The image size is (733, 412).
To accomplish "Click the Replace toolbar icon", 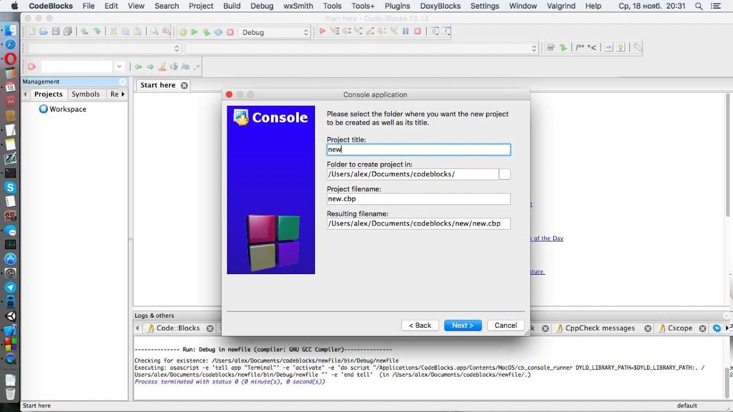I will [x=166, y=32].
